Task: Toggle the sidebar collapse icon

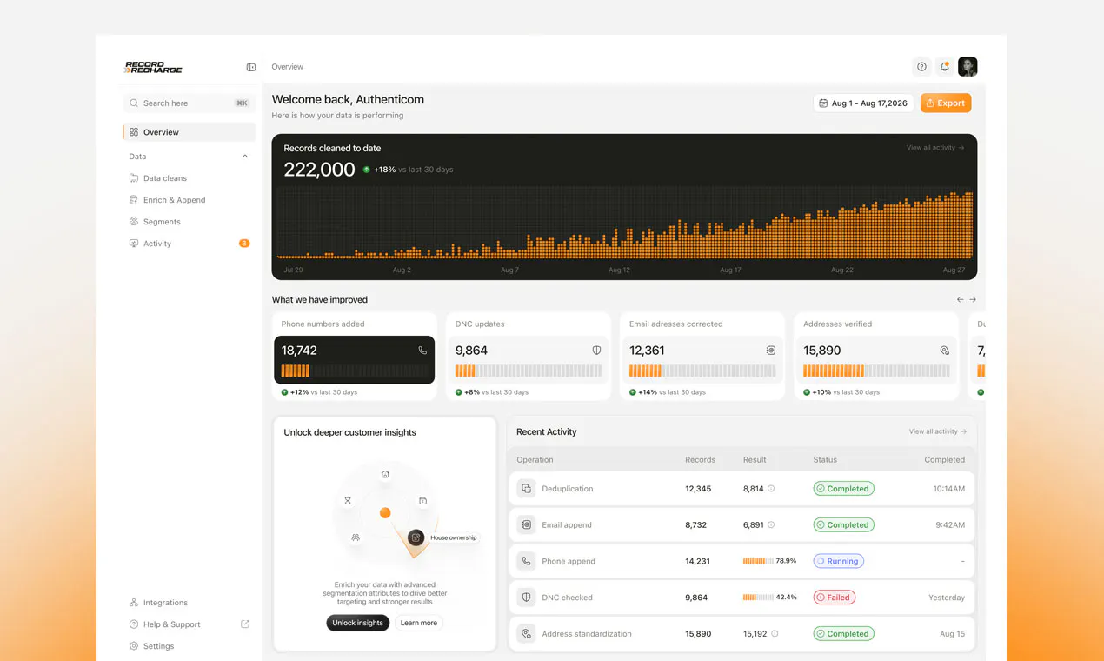Action: pos(251,67)
